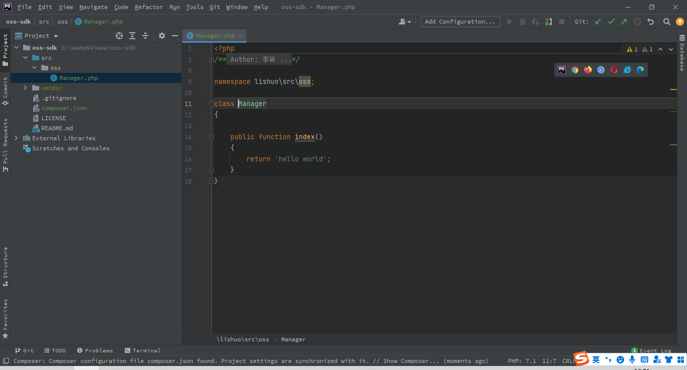Expand folded doc comment on line 2
The image size is (687, 370).
tap(212, 60)
